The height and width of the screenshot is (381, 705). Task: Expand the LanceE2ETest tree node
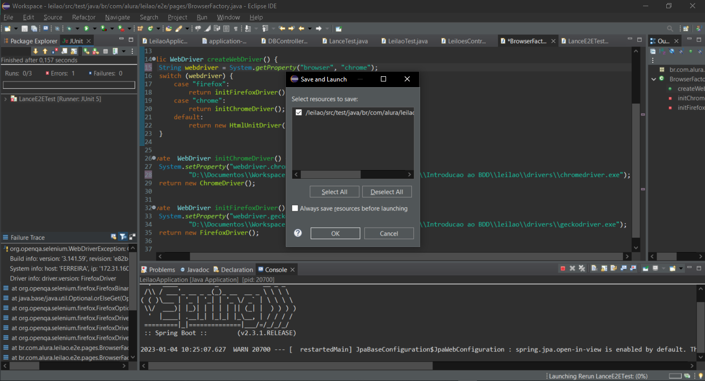click(x=5, y=98)
